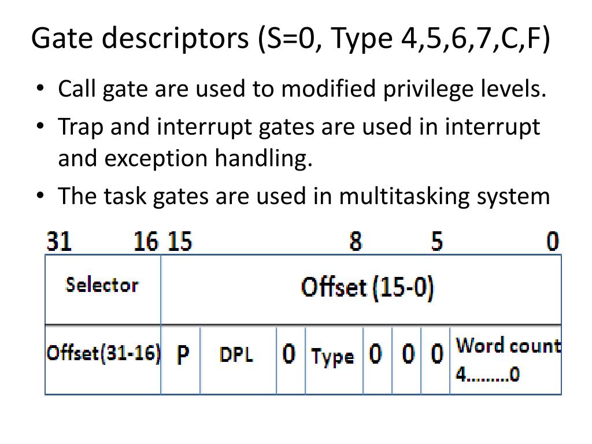This screenshot has height=444, width=592.
Task: Click bit label 31 above table
Action: [x=60, y=241]
